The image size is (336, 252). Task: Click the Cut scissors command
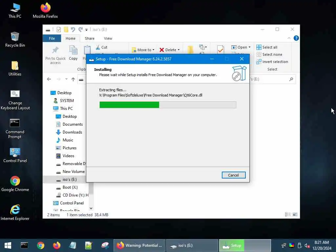101,47
